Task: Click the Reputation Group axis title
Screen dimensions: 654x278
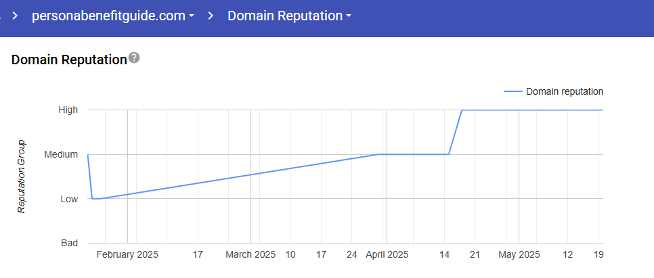Action: point(22,177)
